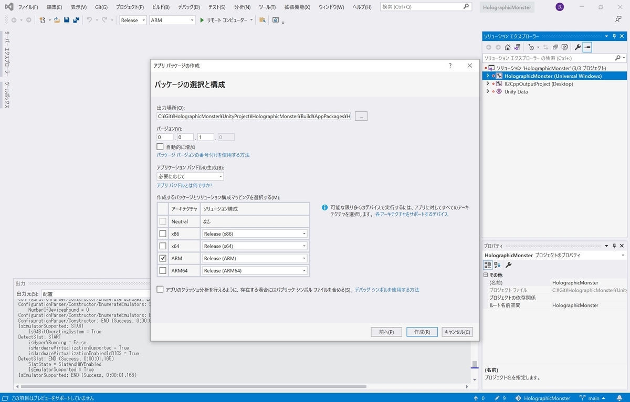The height and width of the screenshot is (402, 630).
Task: Open the Release (ARM64) configuration dropdown
Action: pyautogui.click(x=255, y=270)
